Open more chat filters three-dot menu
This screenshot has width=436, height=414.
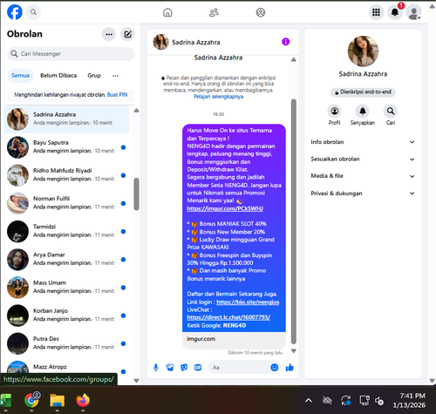[x=115, y=76]
